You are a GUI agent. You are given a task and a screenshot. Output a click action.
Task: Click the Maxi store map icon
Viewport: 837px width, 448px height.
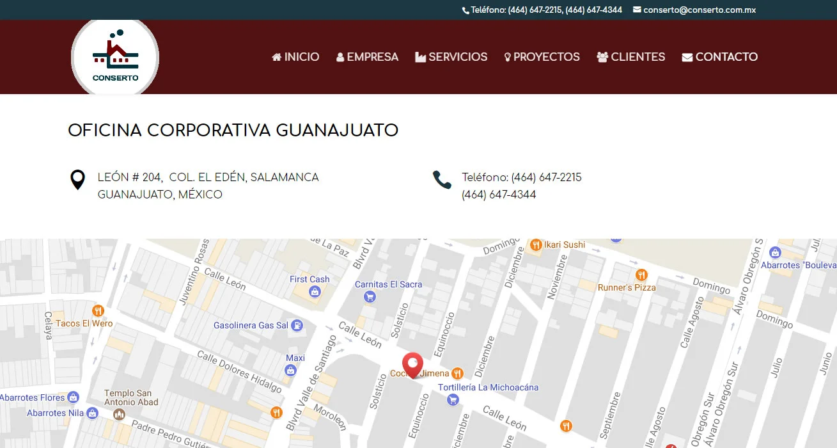[x=291, y=370]
